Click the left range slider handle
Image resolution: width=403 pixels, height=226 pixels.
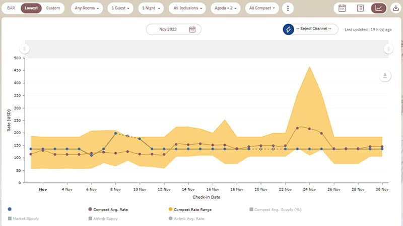point(24,49)
